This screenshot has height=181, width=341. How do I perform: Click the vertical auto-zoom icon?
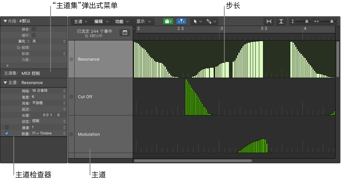pyautogui.click(x=281, y=21)
